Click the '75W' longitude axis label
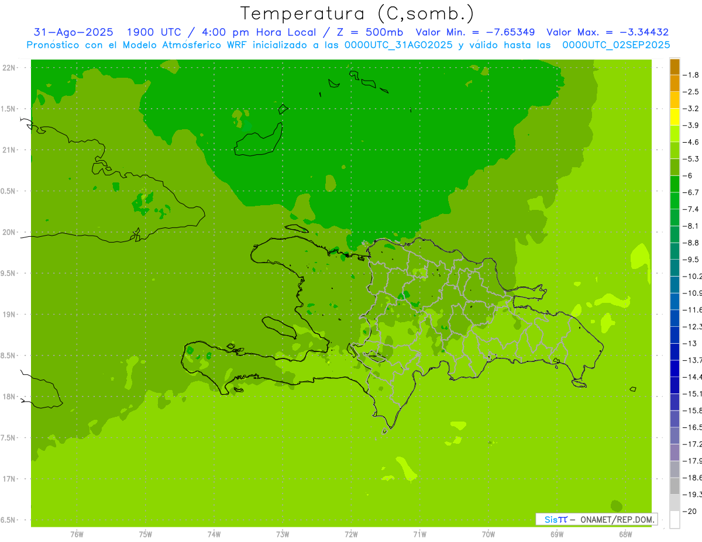Image resolution: width=702 pixels, height=542 pixels. (146, 534)
